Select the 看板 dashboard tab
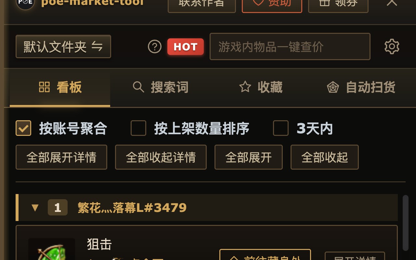The width and height of the screenshot is (416, 260). coord(60,87)
